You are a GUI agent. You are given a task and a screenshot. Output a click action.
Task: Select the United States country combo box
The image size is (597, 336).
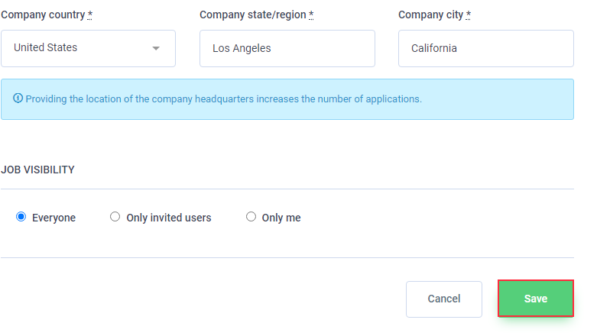pos(89,48)
